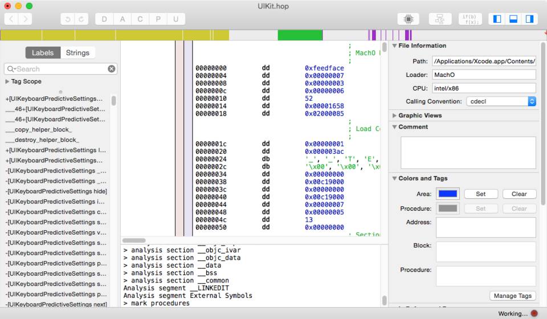Collapse the File Information section
This screenshot has width=547, height=319.
(x=394, y=46)
